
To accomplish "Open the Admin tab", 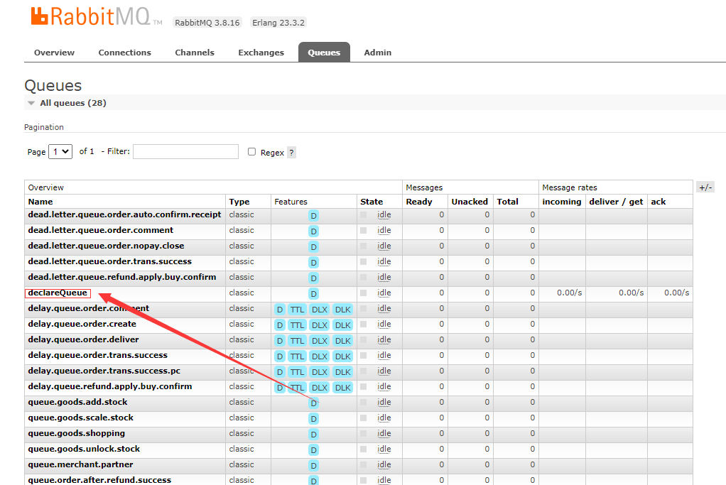I will [378, 53].
